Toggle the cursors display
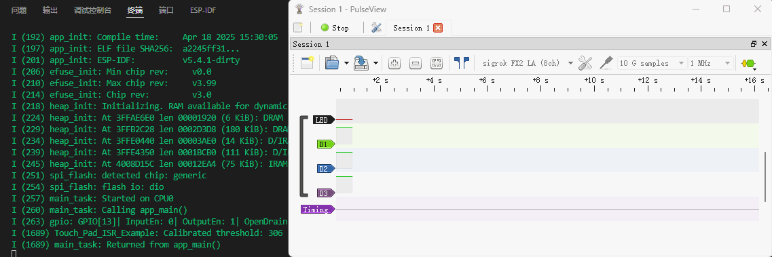The height and width of the screenshot is (257, 772). [x=461, y=63]
